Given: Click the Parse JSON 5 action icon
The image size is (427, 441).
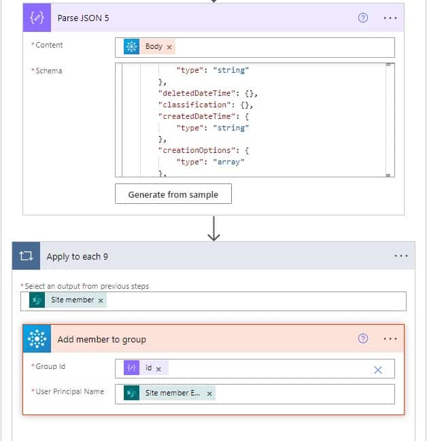Looking at the screenshot, I should 37,18.
